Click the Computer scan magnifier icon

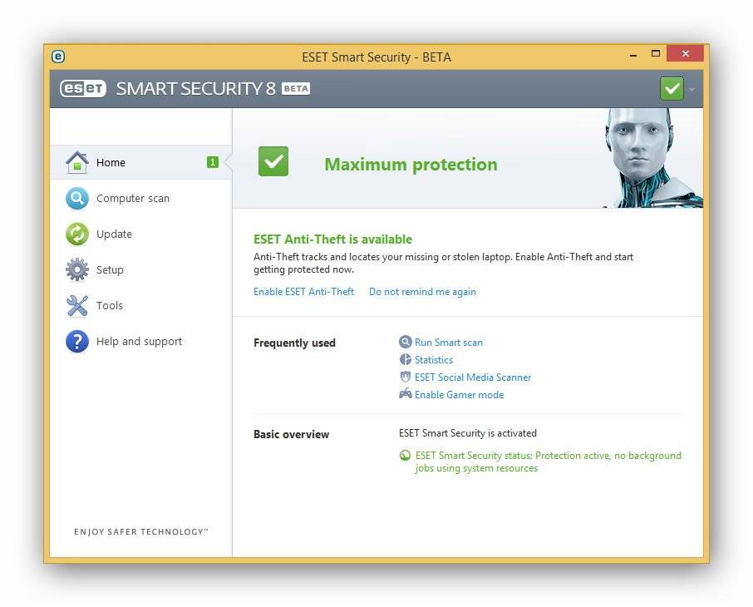76,198
